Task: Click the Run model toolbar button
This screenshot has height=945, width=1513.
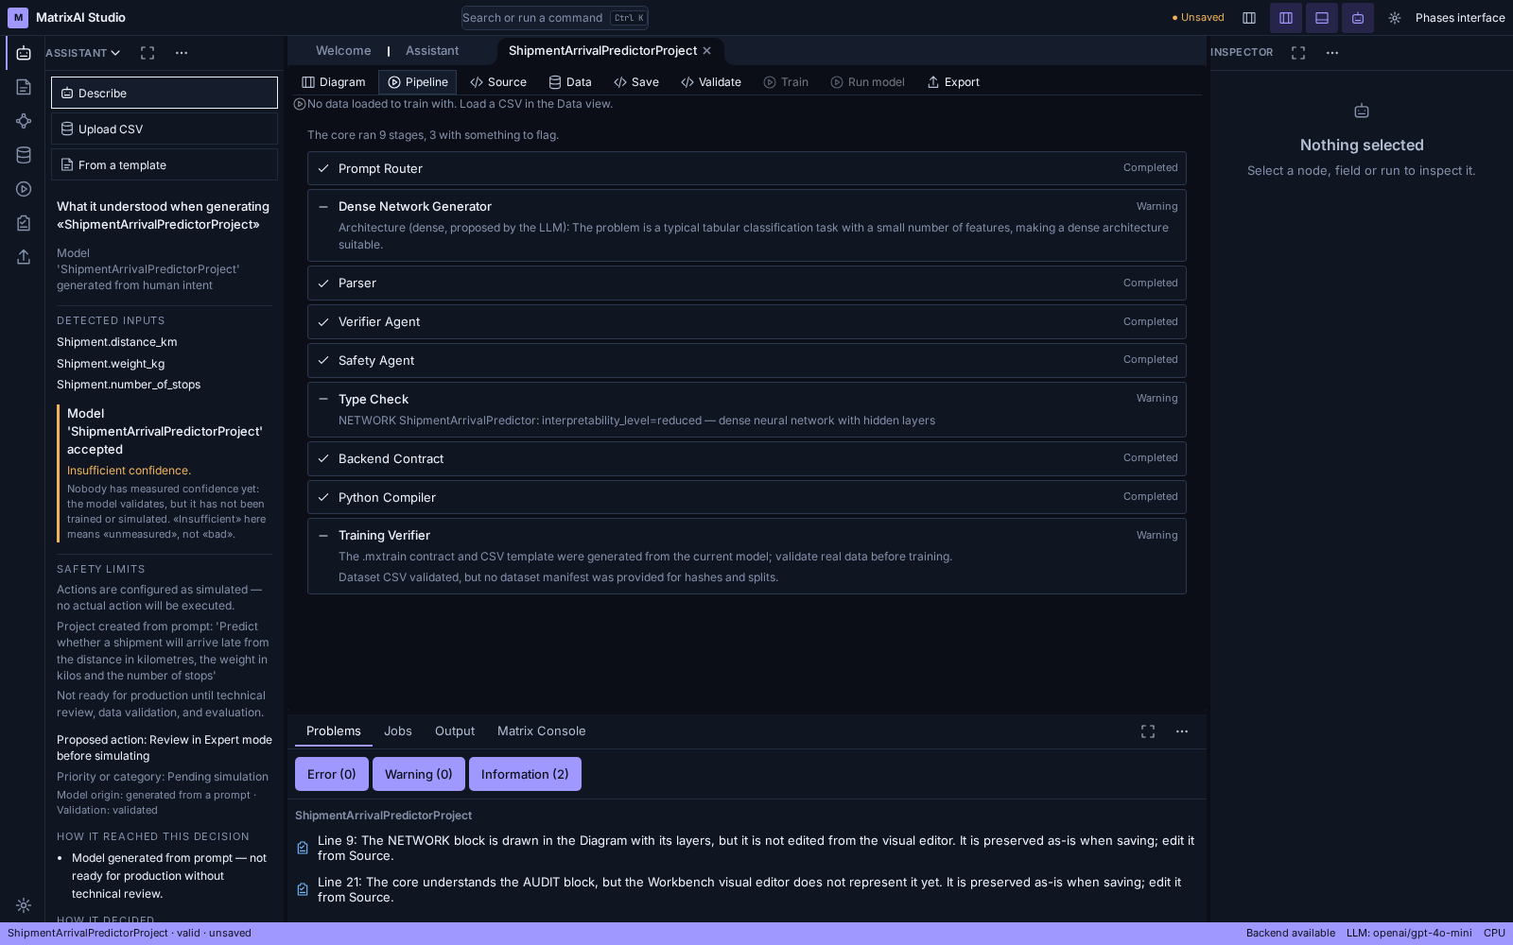Action: coord(868,82)
